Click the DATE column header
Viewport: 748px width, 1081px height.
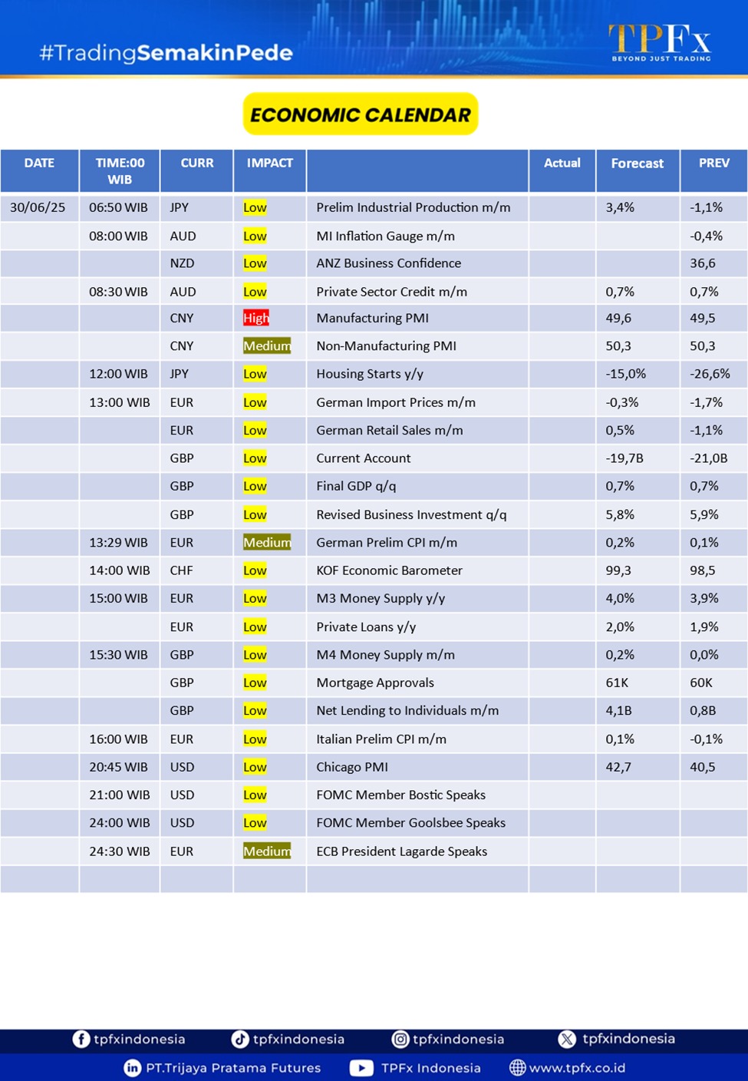pos(39,163)
